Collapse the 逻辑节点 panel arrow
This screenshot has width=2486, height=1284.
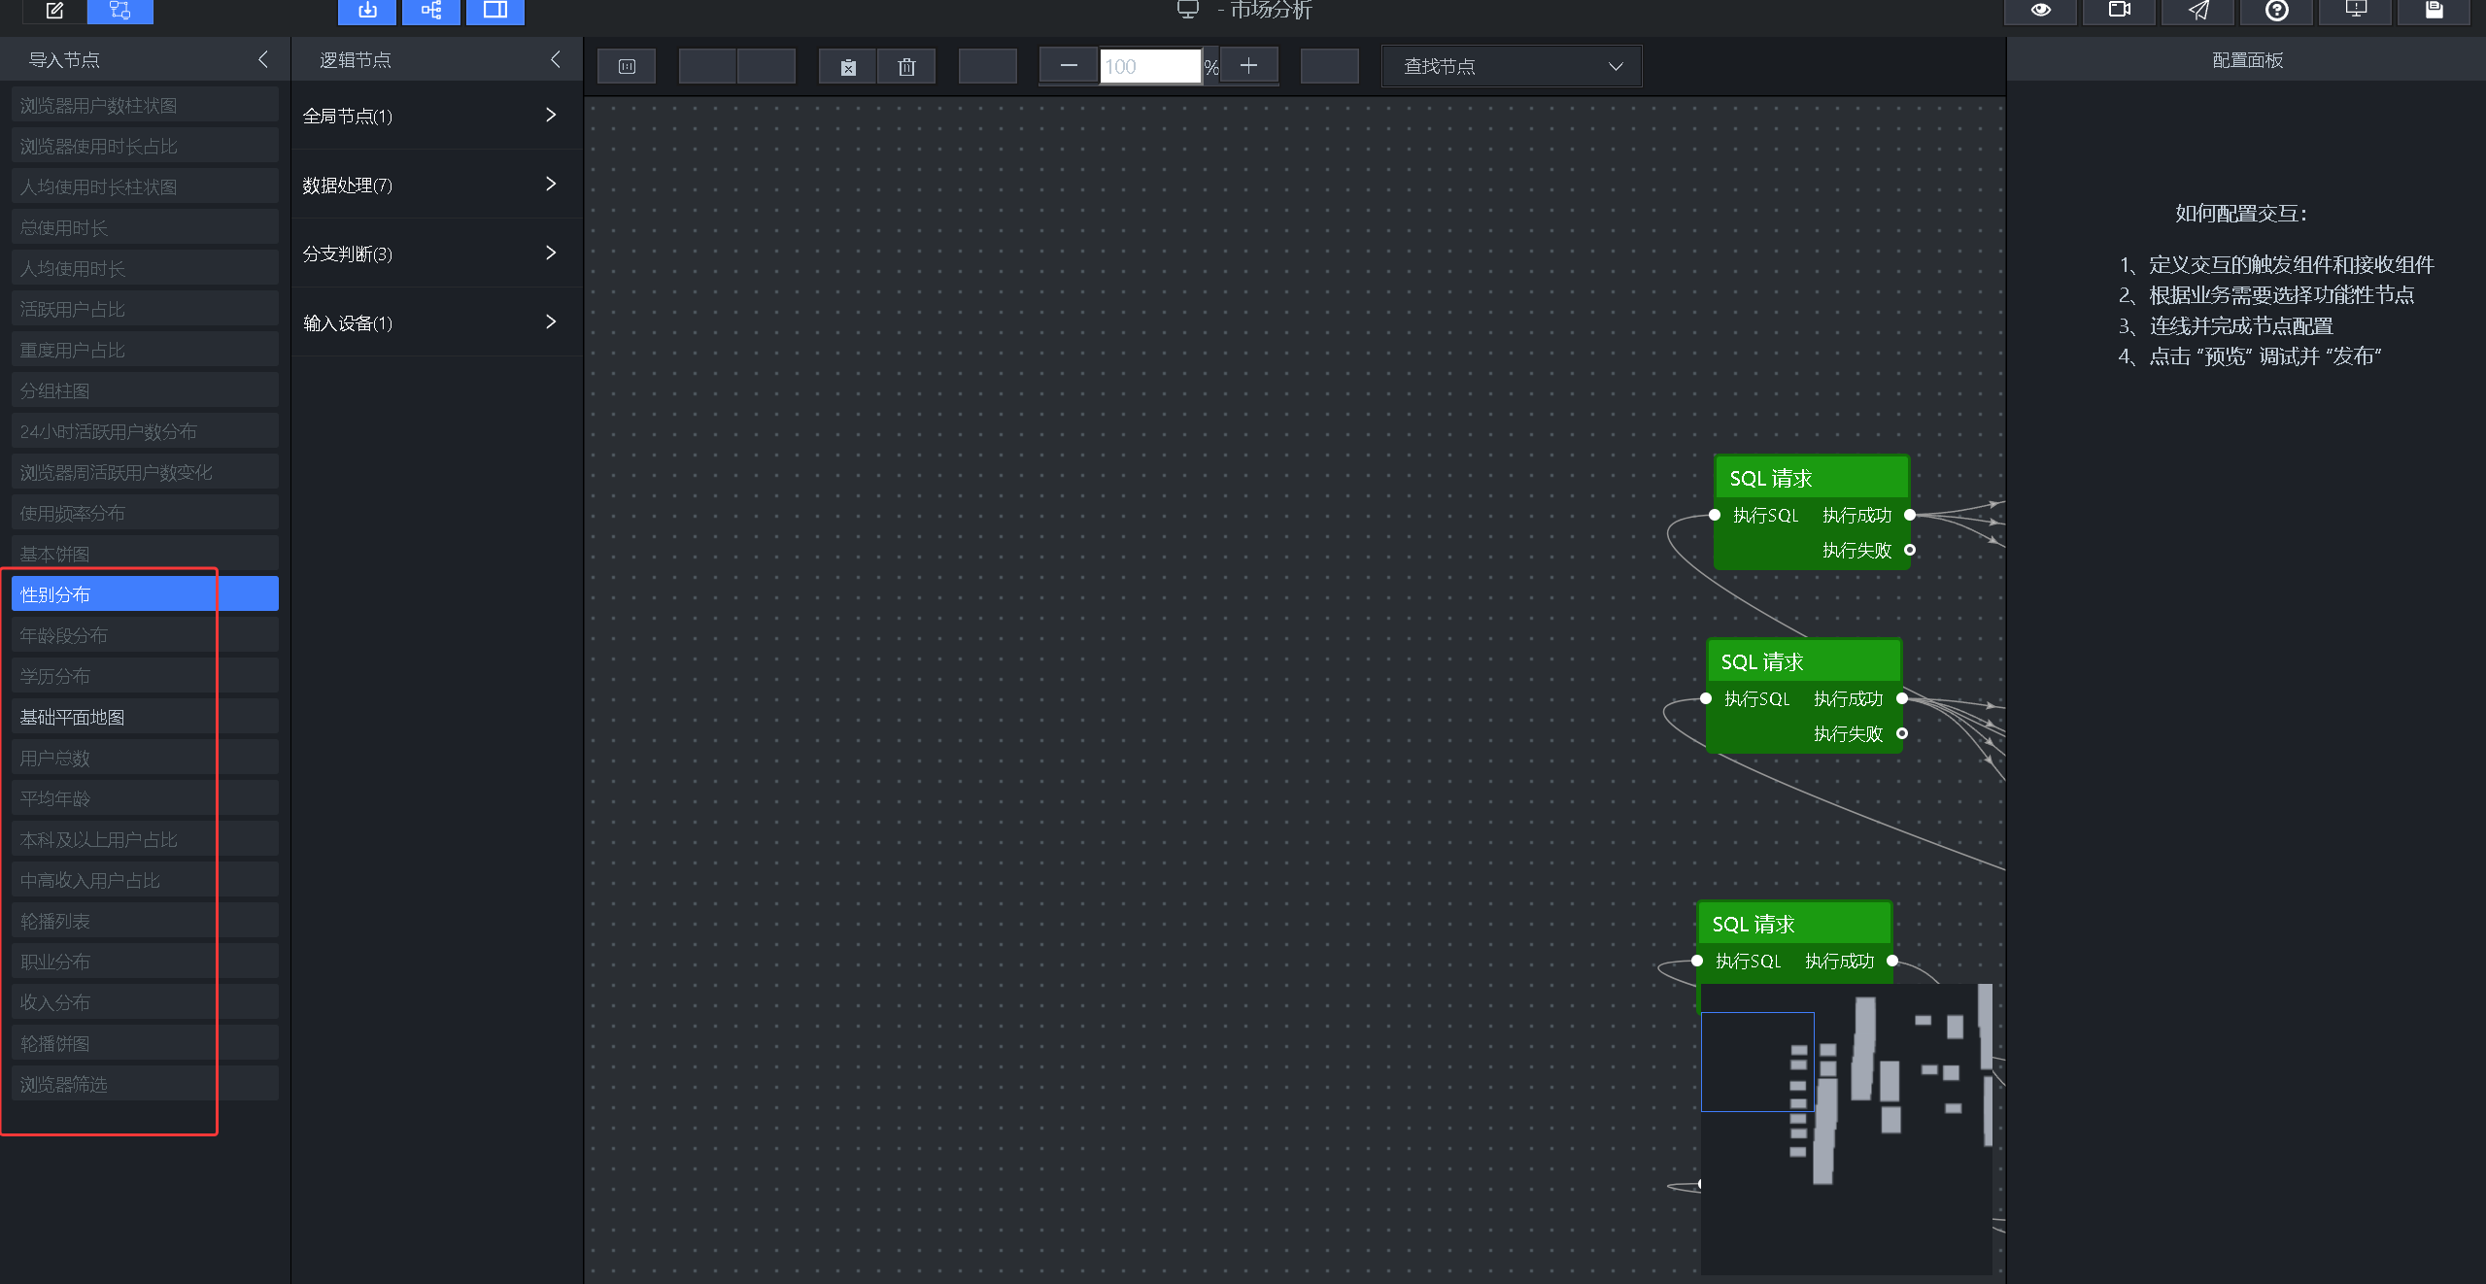(x=555, y=59)
